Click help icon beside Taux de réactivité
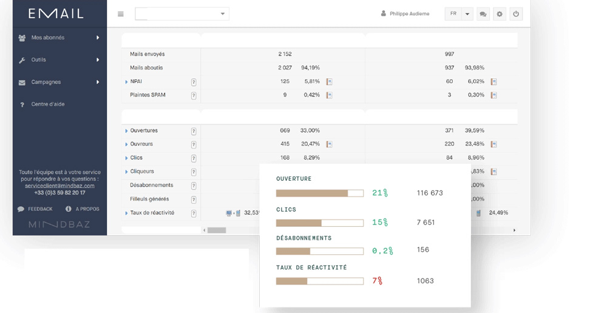This screenshot has height=313, width=607. click(x=194, y=214)
